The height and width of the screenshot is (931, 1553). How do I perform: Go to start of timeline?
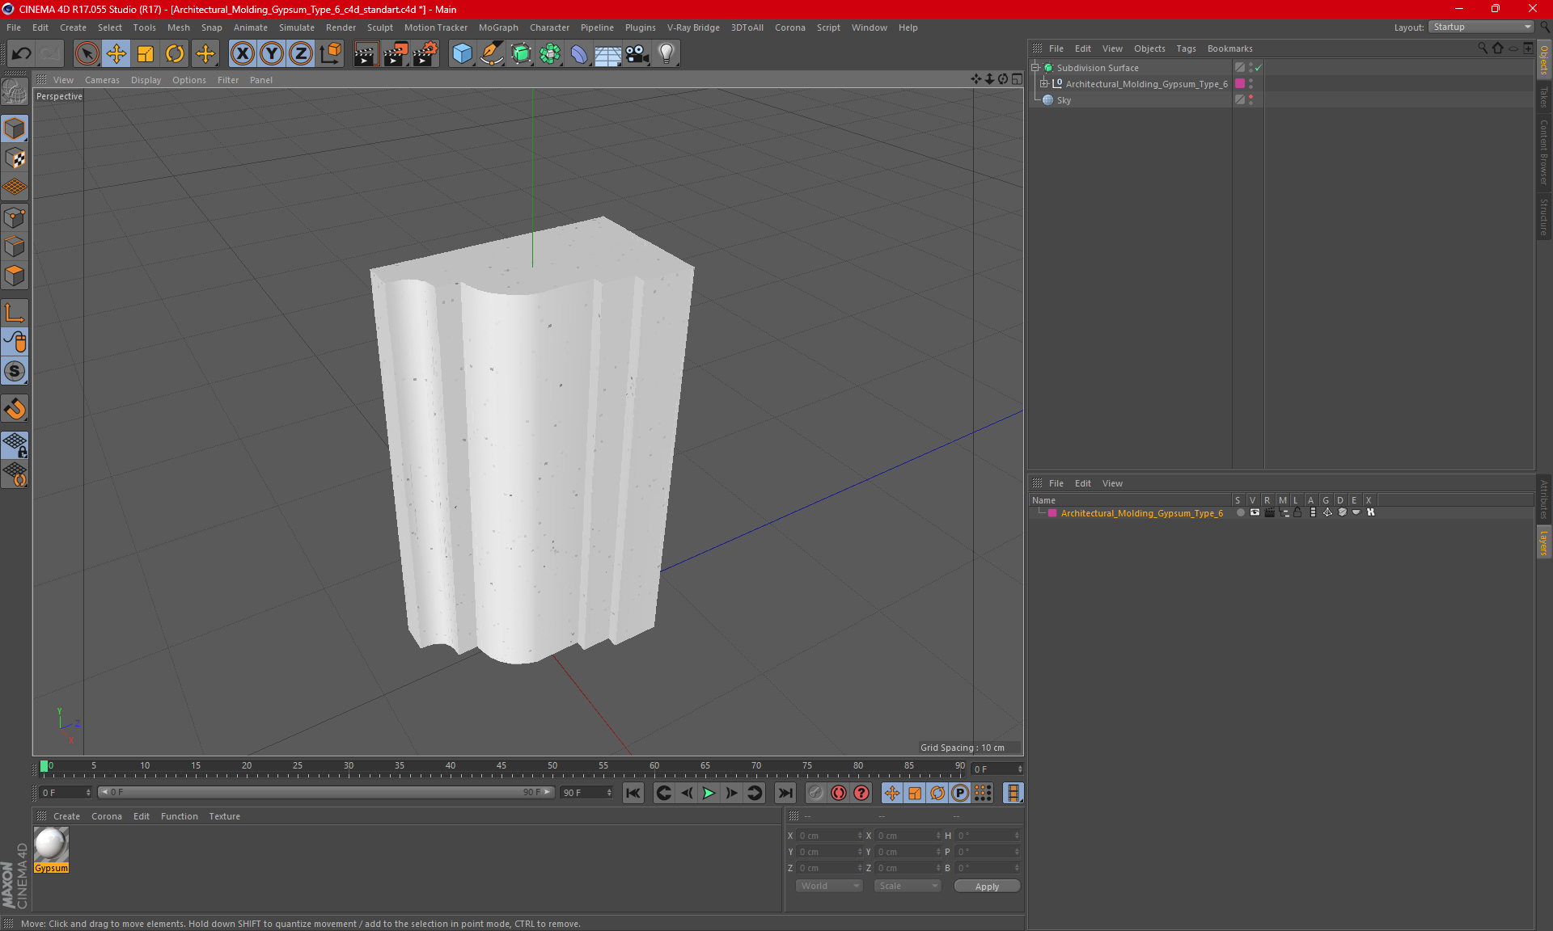[x=633, y=793]
